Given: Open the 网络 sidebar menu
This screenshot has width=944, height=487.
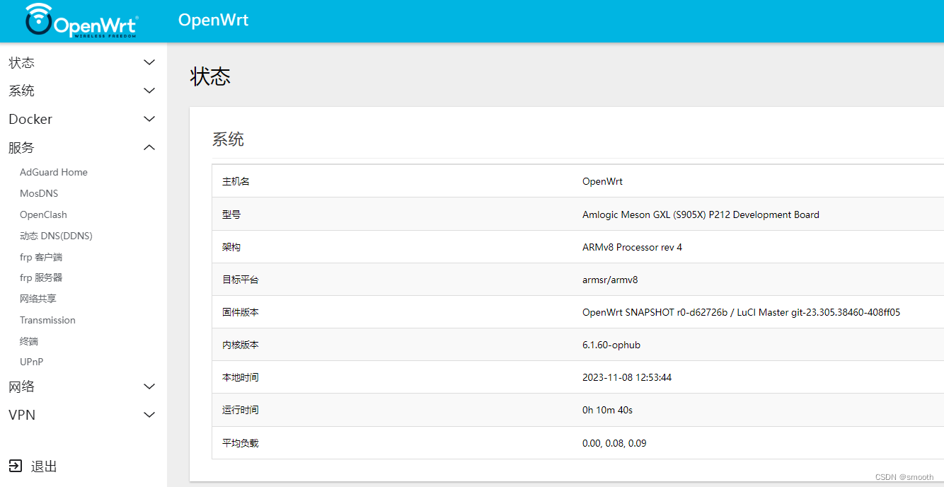Looking at the screenshot, I should [21, 387].
